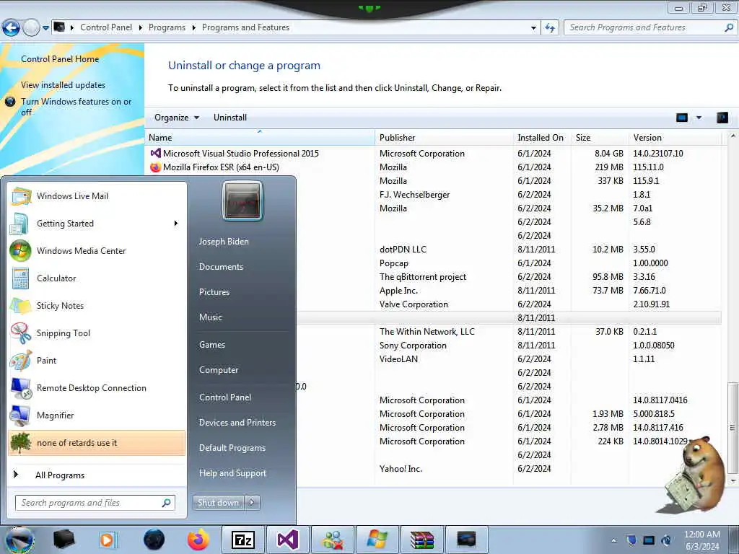The height and width of the screenshot is (554, 739).
Task: Click the Magnifier icon in Start menu
Action: [20, 415]
